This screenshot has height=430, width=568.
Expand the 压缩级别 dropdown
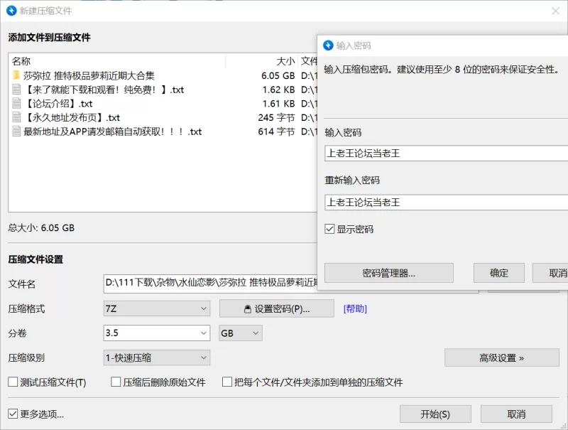[157, 358]
